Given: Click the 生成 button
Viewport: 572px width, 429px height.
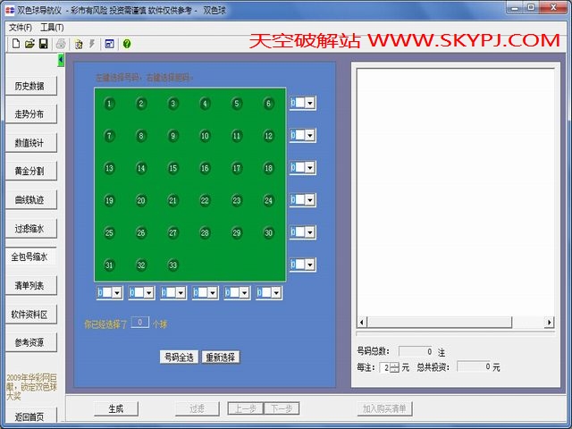Looking at the screenshot, I should tap(115, 408).
